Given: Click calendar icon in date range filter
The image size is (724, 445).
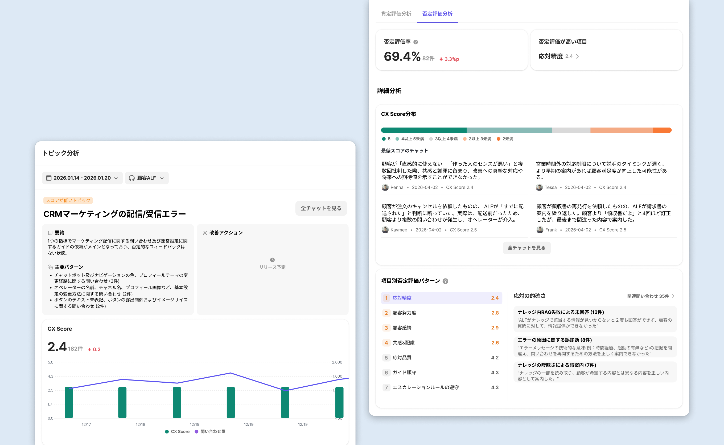Looking at the screenshot, I should pos(49,178).
